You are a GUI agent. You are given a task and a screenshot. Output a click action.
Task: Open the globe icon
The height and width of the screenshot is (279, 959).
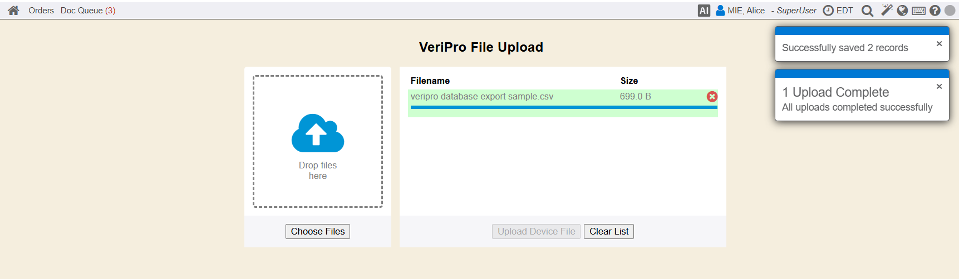click(x=903, y=11)
